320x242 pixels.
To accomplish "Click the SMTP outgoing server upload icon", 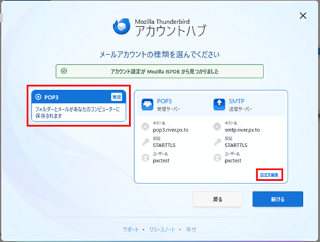I will point(219,104).
